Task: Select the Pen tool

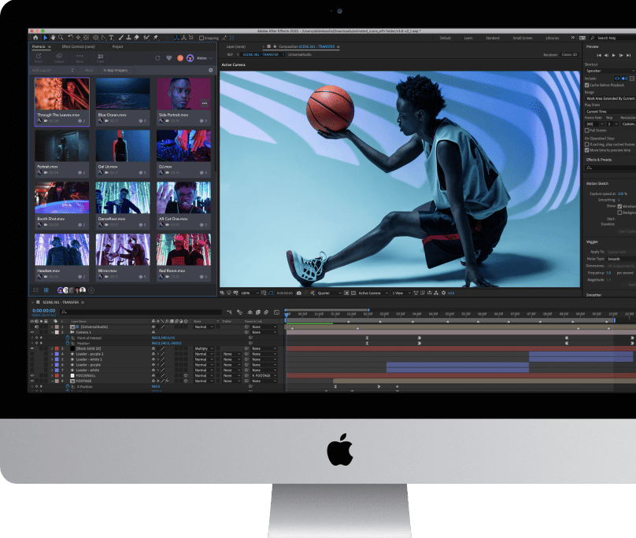Action: pos(104,38)
